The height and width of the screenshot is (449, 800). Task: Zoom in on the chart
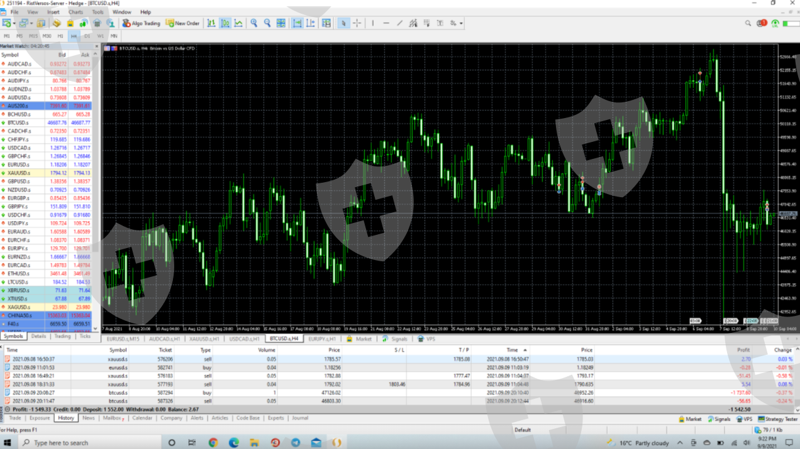click(x=253, y=23)
